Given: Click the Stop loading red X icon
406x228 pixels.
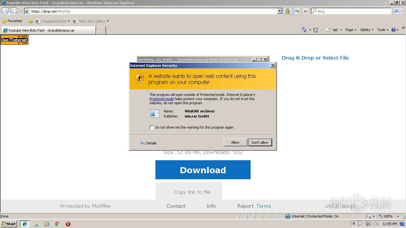Looking at the screenshot, I should pyautogui.click(x=305, y=11).
